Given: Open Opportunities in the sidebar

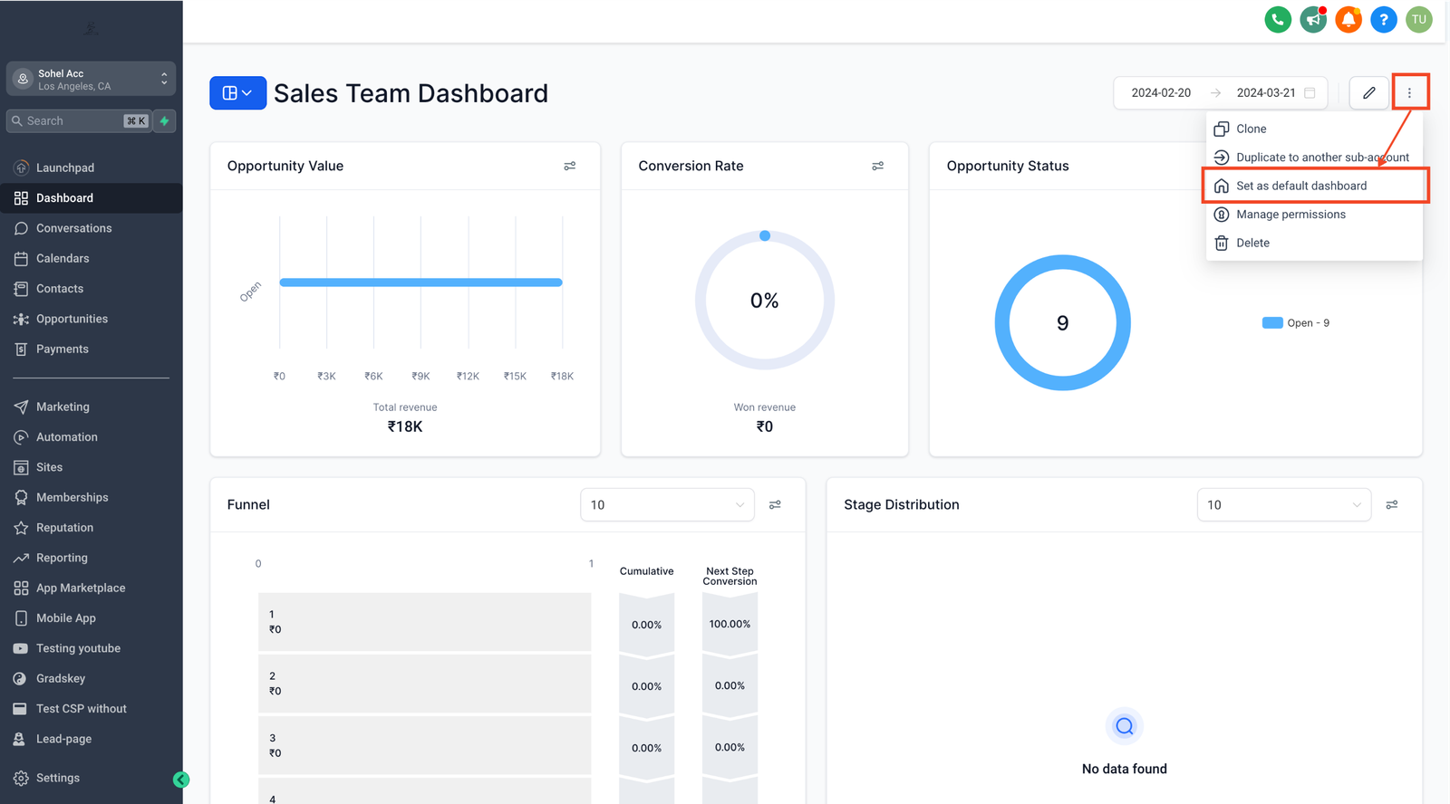Looking at the screenshot, I should [x=72, y=319].
